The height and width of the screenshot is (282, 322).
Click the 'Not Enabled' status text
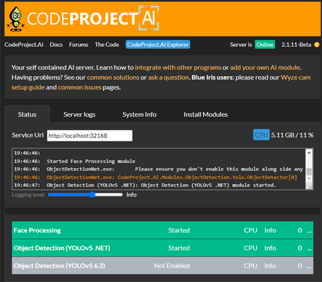click(x=172, y=266)
